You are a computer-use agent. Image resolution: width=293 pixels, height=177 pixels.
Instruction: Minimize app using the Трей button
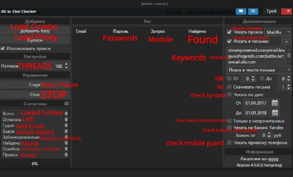pyautogui.click(x=271, y=11)
